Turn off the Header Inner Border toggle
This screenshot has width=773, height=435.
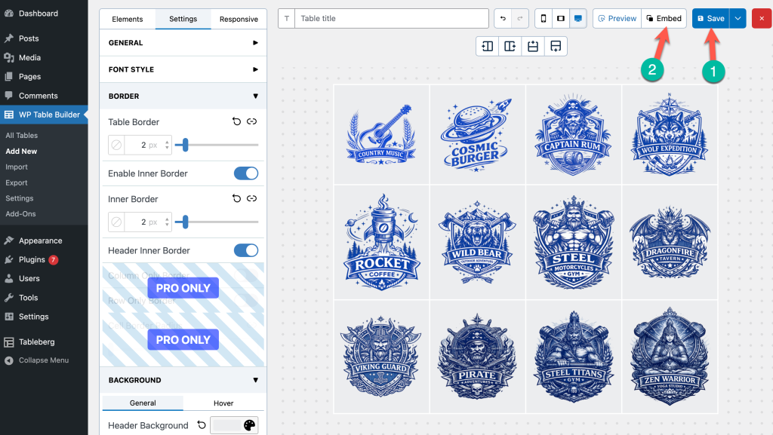[x=246, y=250]
